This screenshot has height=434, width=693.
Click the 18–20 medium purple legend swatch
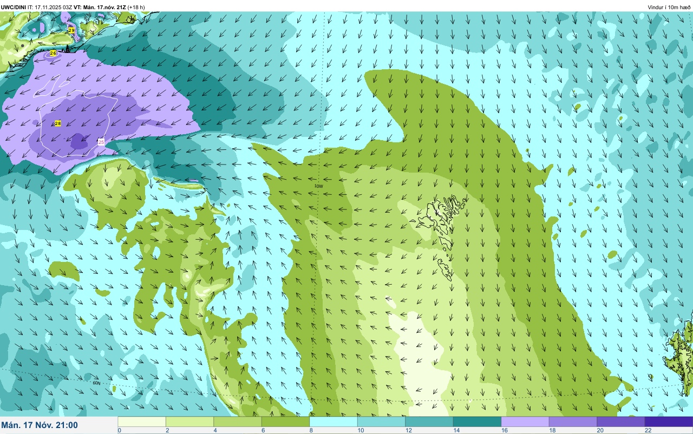click(573, 422)
